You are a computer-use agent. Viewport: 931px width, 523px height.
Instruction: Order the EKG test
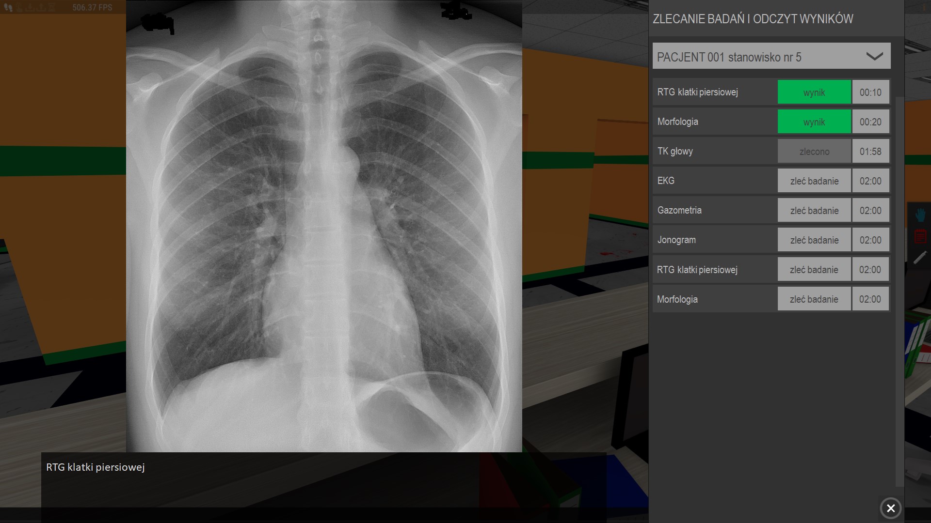point(814,181)
